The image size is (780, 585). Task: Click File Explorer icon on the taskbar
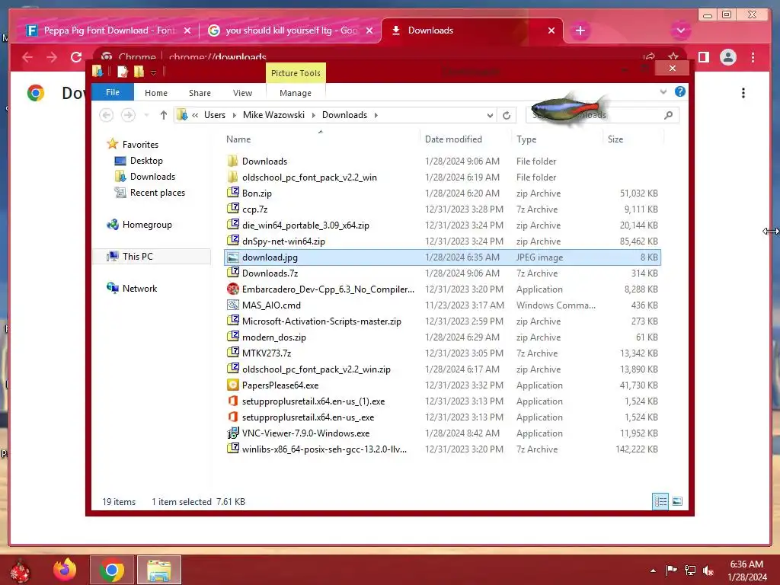pyautogui.click(x=159, y=570)
